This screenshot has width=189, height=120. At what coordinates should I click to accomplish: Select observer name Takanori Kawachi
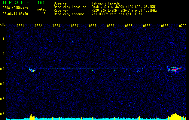[x=106, y=3]
